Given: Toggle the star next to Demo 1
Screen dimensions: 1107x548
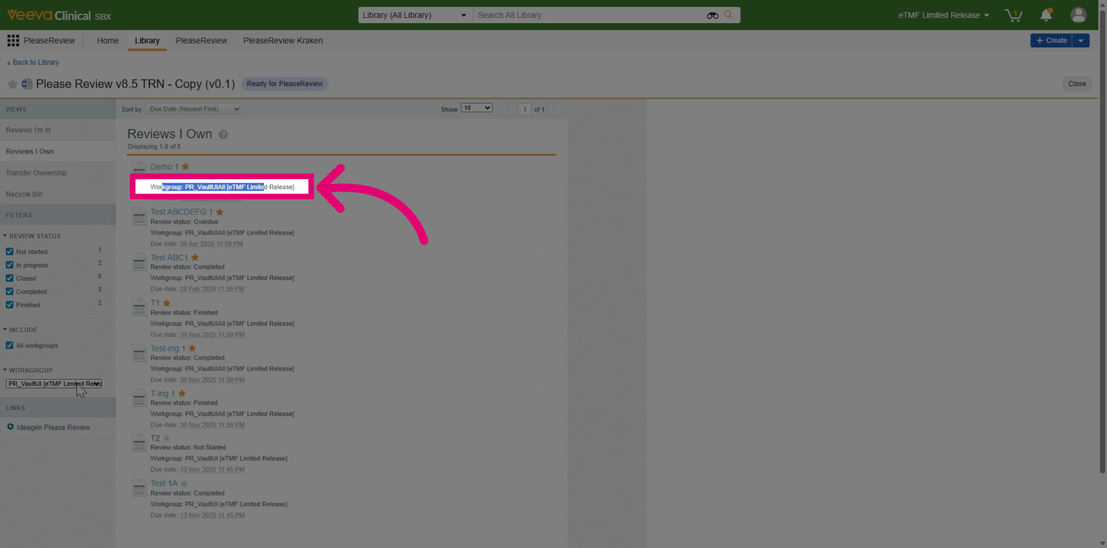Looking at the screenshot, I should (186, 167).
